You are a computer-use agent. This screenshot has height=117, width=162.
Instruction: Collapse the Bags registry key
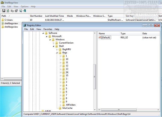click(57, 53)
